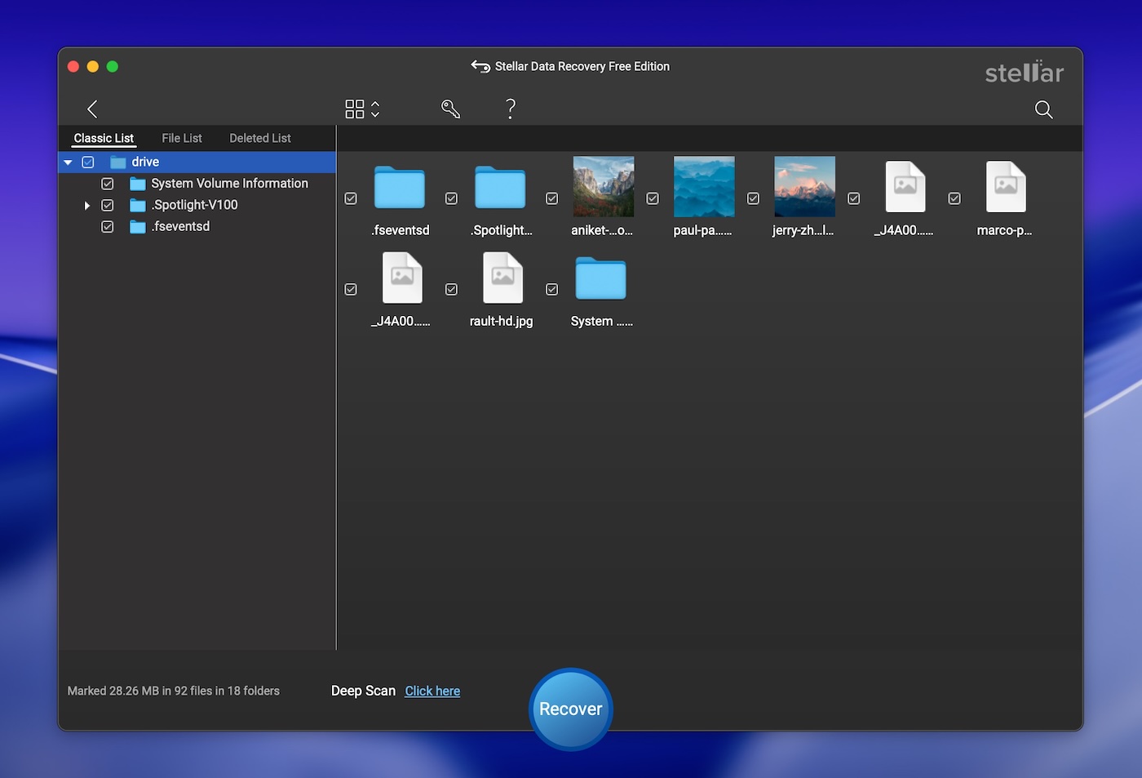Open help via question mark icon
The width and height of the screenshot is (1142, 778).
click(x=510, y=109)
